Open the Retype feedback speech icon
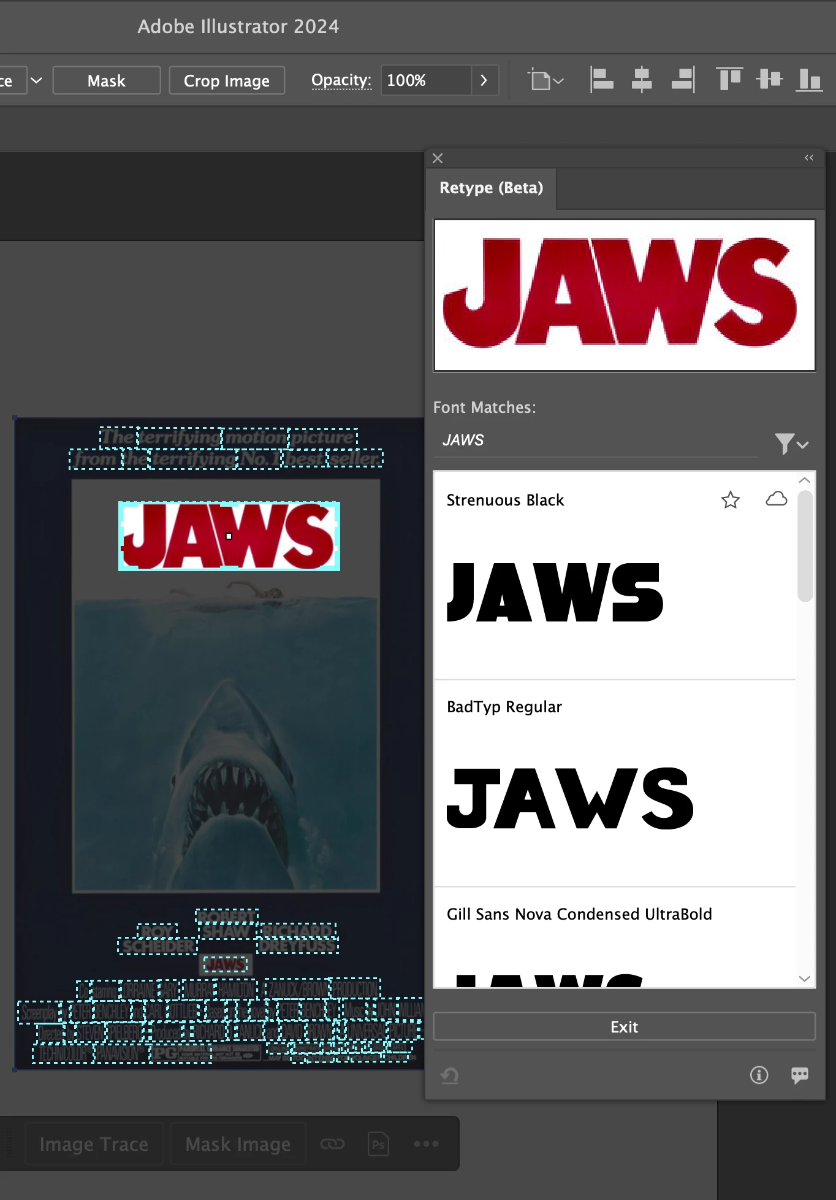 [800, 1075]
